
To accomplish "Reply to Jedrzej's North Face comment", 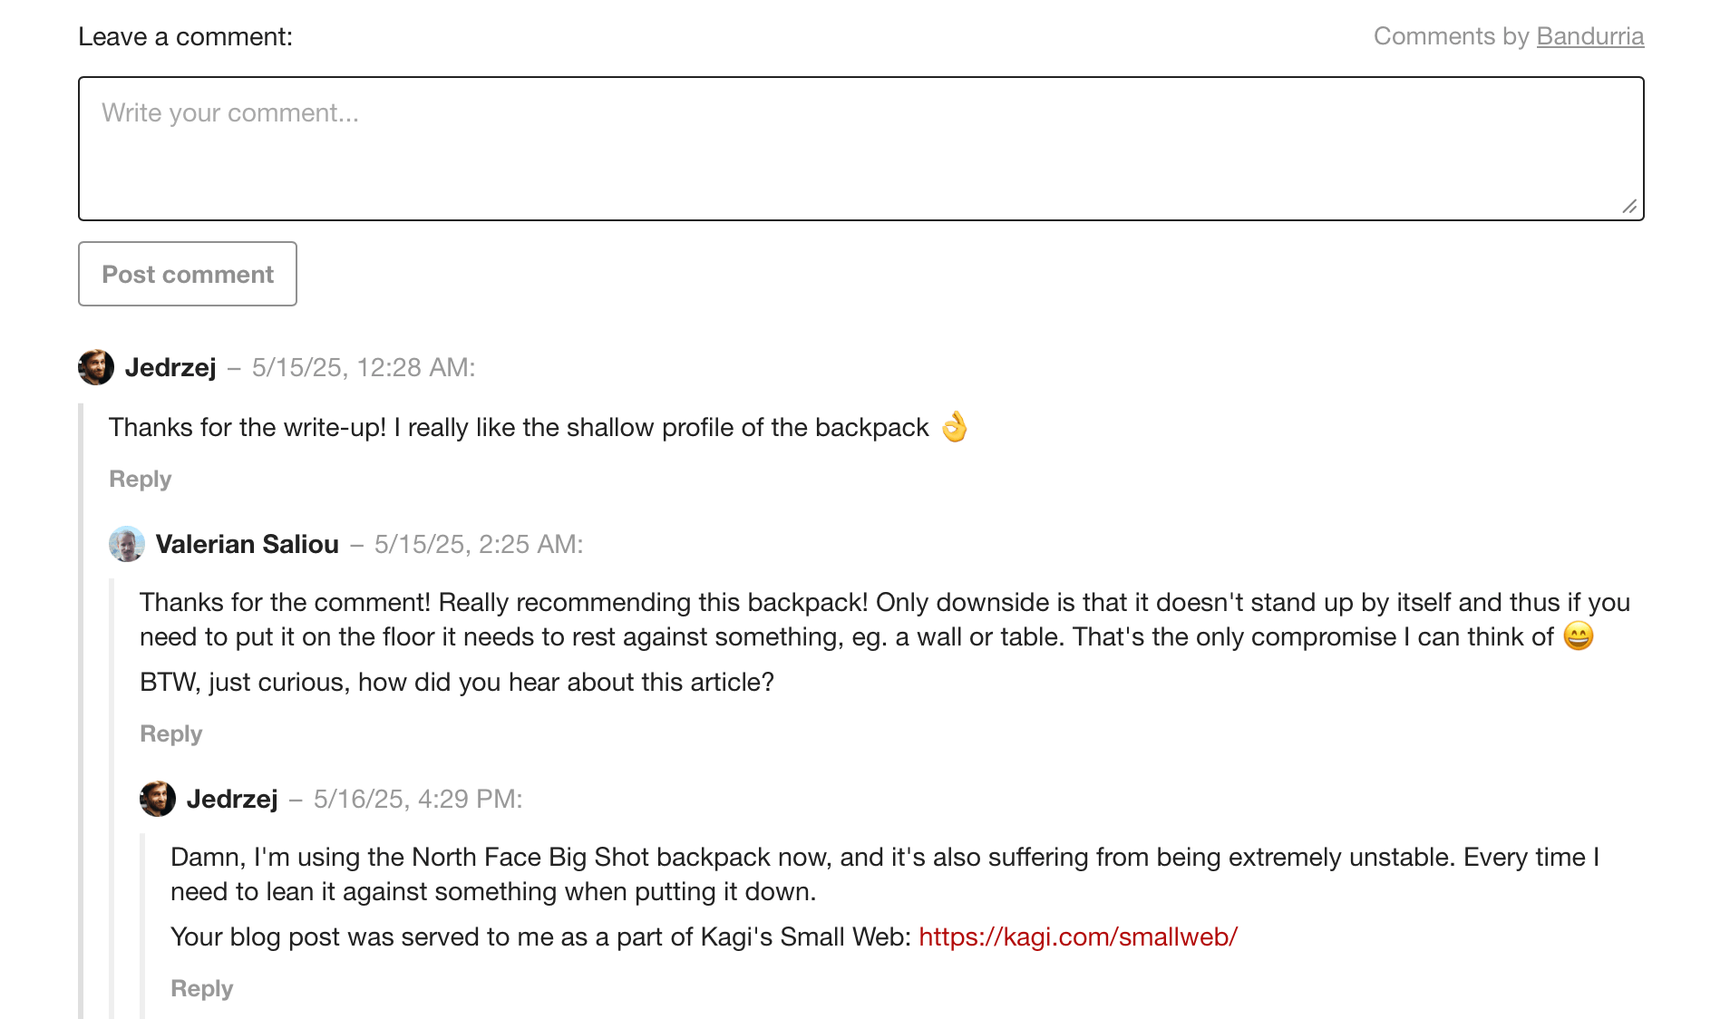I will click(x=201, y=988).
